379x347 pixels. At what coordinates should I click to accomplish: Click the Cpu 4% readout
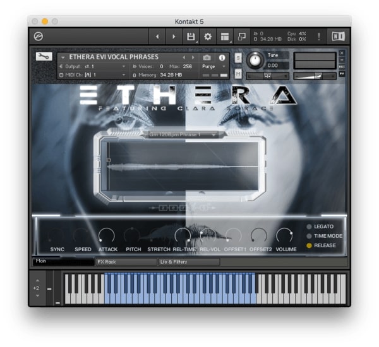[x=297, y=34]
